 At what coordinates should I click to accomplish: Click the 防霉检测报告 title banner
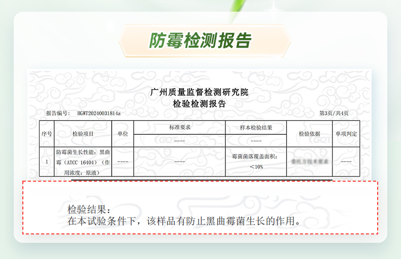[200, 41]
